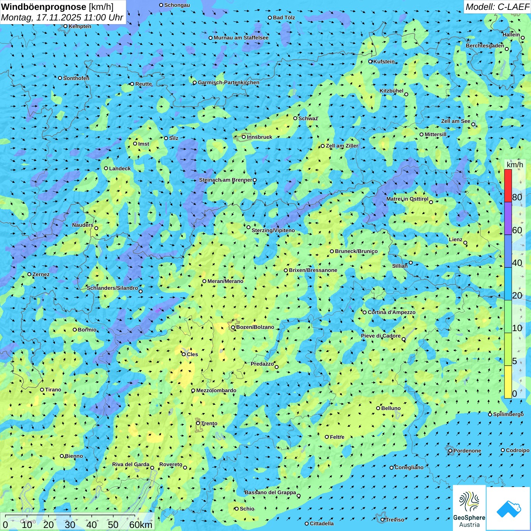Click the Schongau label
Image resolution: width=531 pixels, height=531 pixels.
[x=177, y=5]
